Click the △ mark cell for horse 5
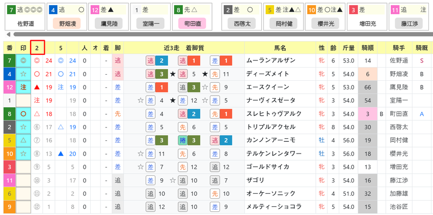Screen dimensions: 433x215 click(23, 140)
